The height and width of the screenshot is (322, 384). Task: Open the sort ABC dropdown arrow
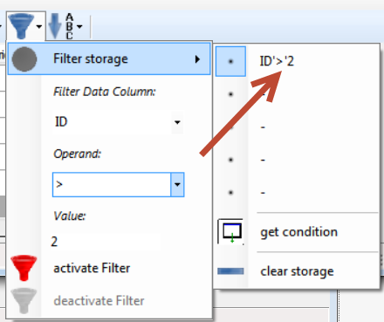(x=79, y=27)
